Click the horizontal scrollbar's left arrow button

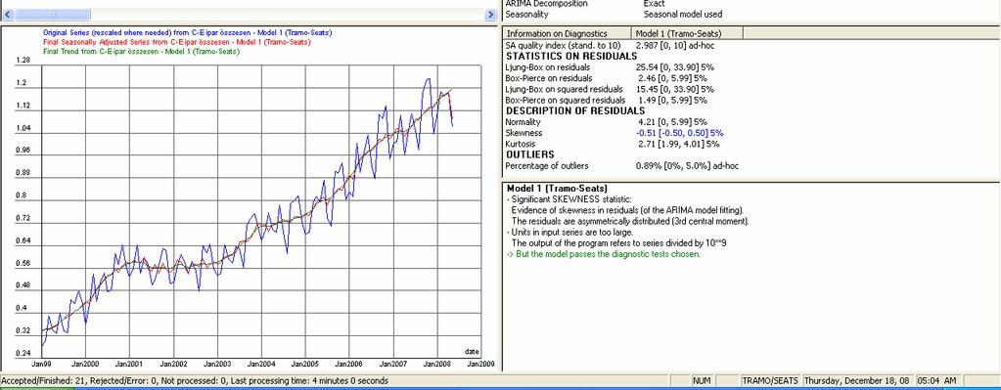(x=7, y=15)
